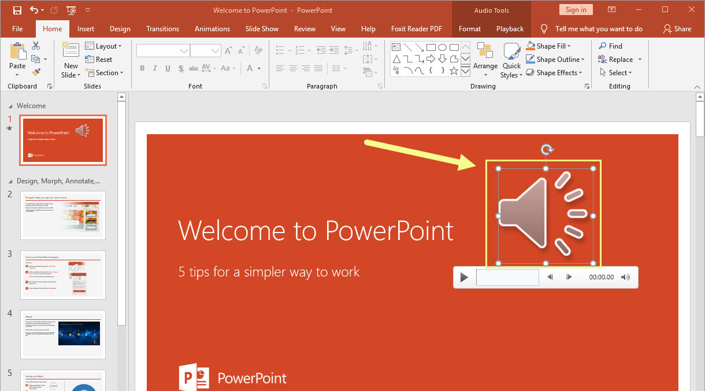Expand the Arrange options
The height and width of the screenshot is (391, 705).
click(x=485, y=60)
